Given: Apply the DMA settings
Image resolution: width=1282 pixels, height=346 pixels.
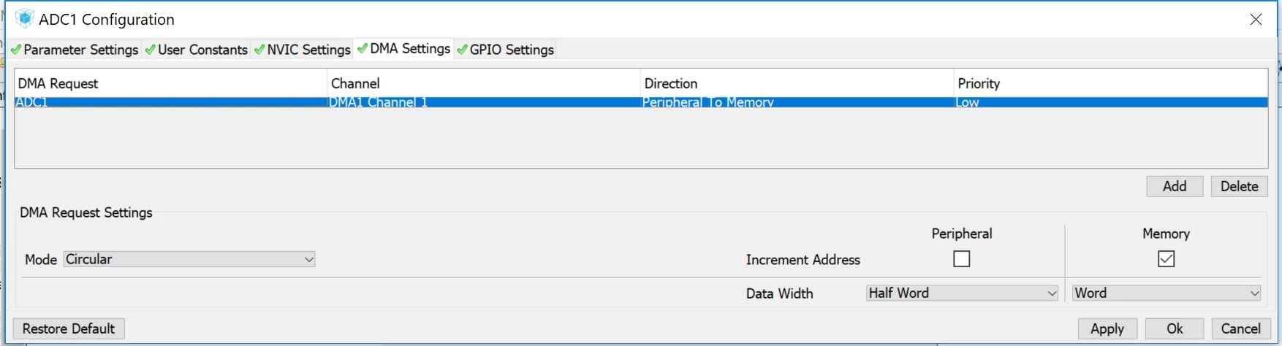Looking at the screenshot, I should tap(1107, 328).
